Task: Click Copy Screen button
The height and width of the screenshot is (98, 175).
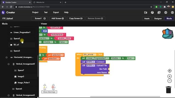Action: point(76,19)
